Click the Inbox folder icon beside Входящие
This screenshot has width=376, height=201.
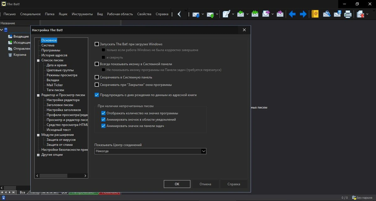[10, 36]
